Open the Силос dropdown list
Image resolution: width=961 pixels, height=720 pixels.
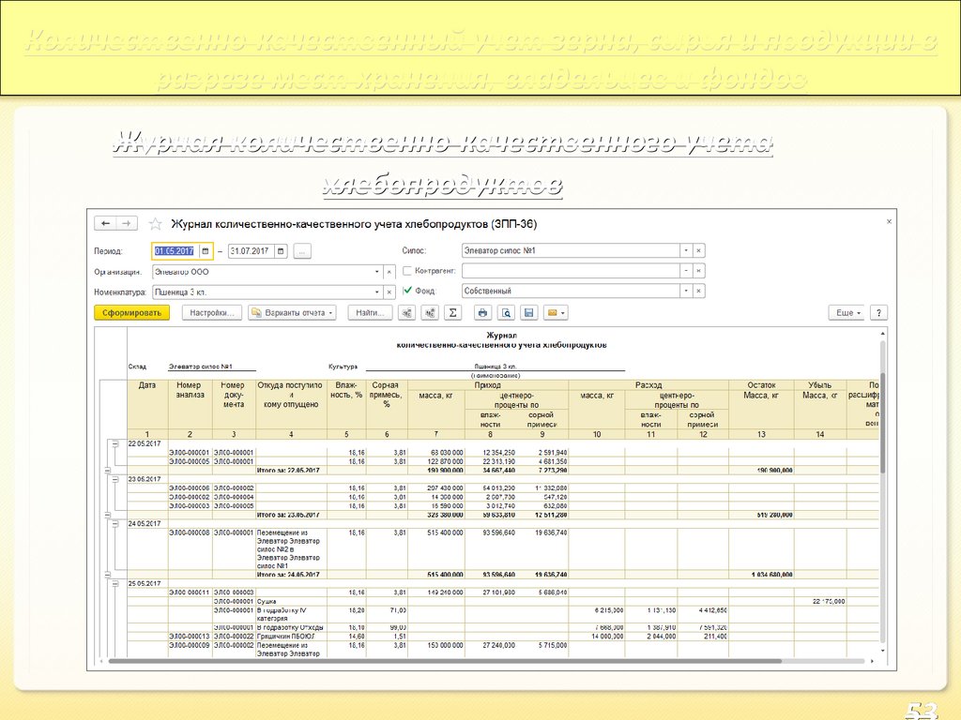(x=686, y=251)
